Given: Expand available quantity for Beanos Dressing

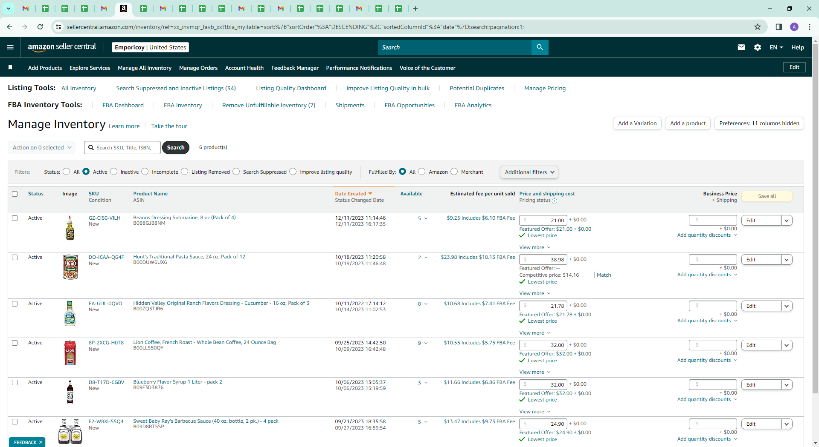Looking at the screenshot, I should click(x=426, y=218).
